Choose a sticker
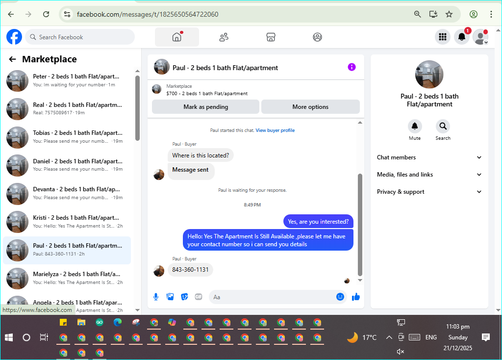The height and width of the screenshot is (360, 502). click(x=184, y=297)
